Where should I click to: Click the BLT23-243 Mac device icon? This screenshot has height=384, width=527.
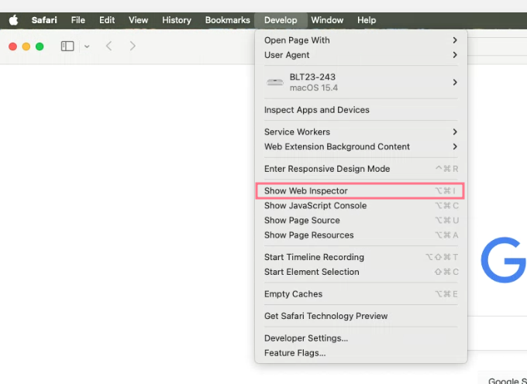point(274,82)
